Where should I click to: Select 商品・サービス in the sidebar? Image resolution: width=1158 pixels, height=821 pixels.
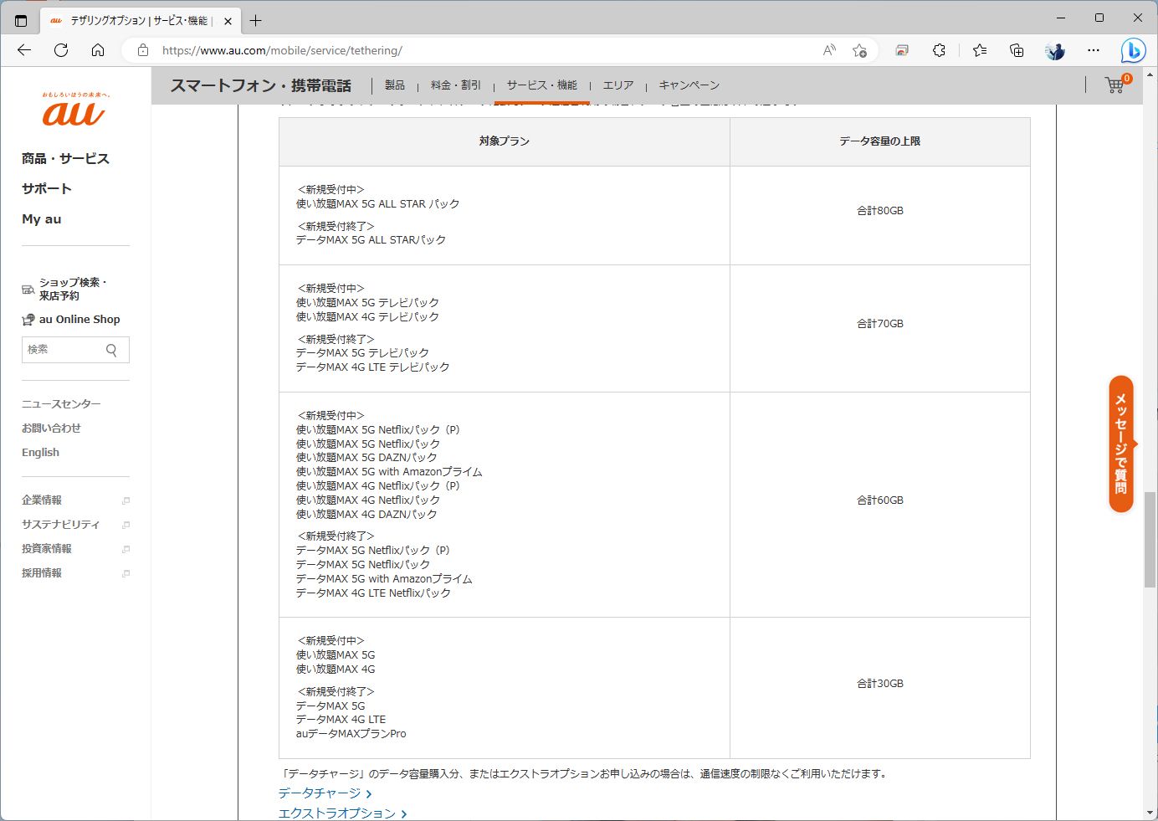point(65,158)
